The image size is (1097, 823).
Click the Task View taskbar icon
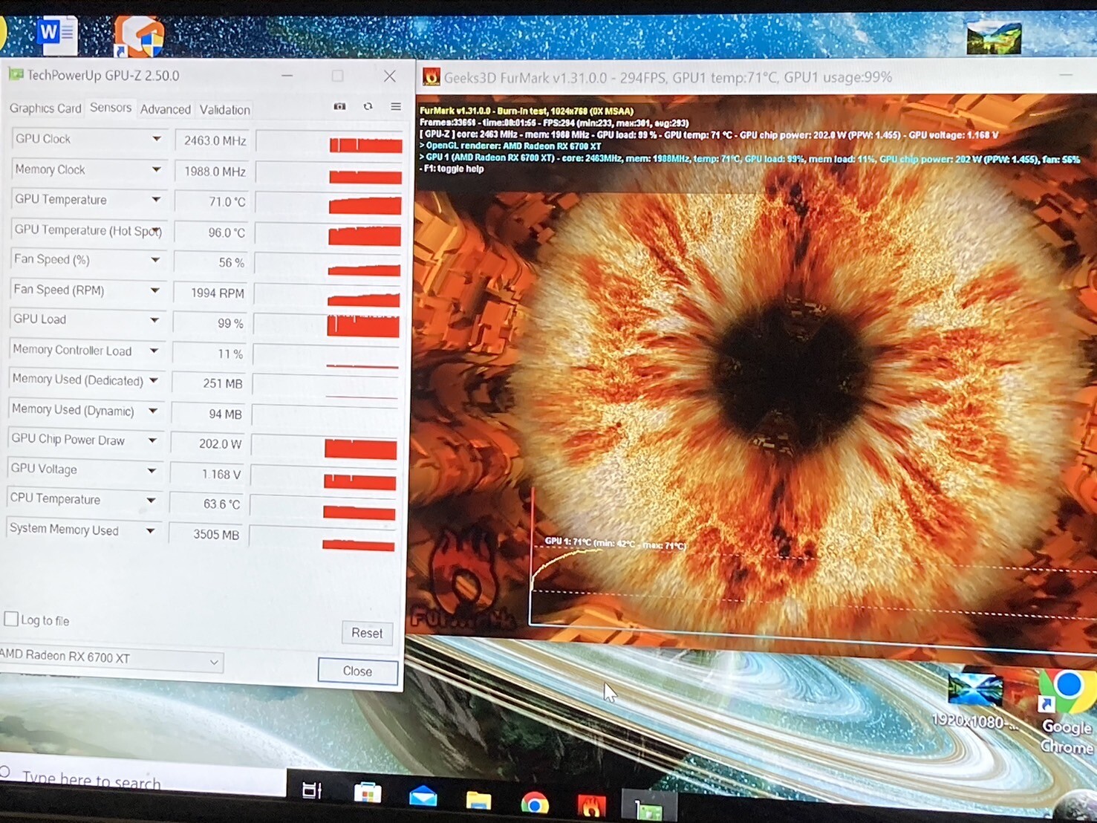312,791
